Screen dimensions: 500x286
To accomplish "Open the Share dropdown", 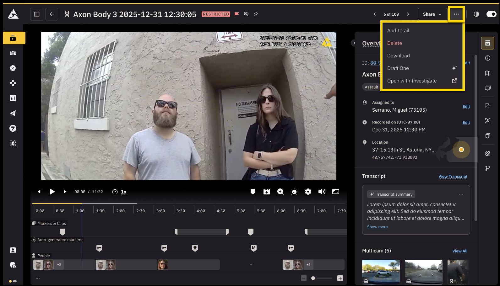I will click(432, 14).
